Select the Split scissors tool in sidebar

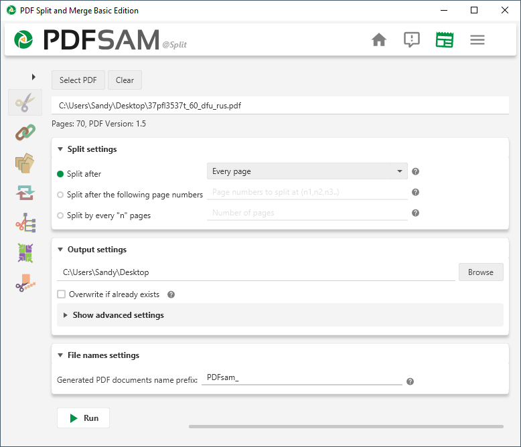coord(25,102)
